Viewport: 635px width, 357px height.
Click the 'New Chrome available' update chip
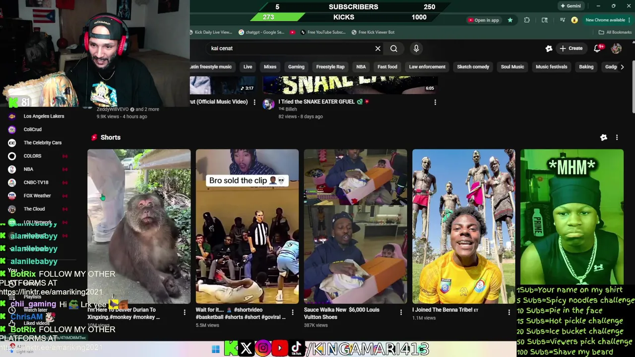pyautogui.click(x=605, y=20)
